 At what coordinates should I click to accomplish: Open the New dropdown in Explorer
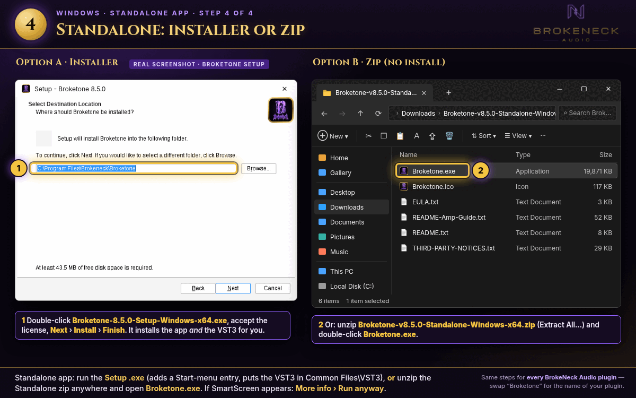[333, 136]
